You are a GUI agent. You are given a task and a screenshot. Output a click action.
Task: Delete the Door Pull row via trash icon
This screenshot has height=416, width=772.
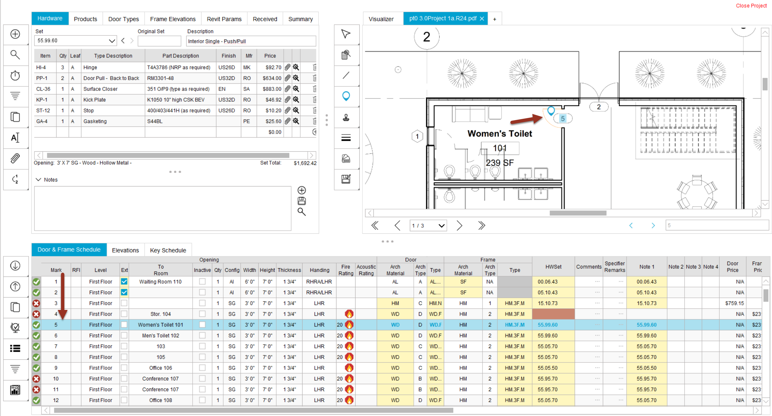[x=314, y=78]
